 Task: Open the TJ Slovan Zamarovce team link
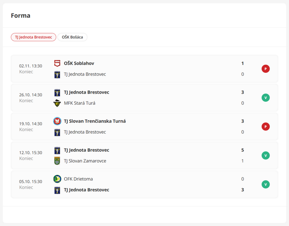(x=85, y=161)
